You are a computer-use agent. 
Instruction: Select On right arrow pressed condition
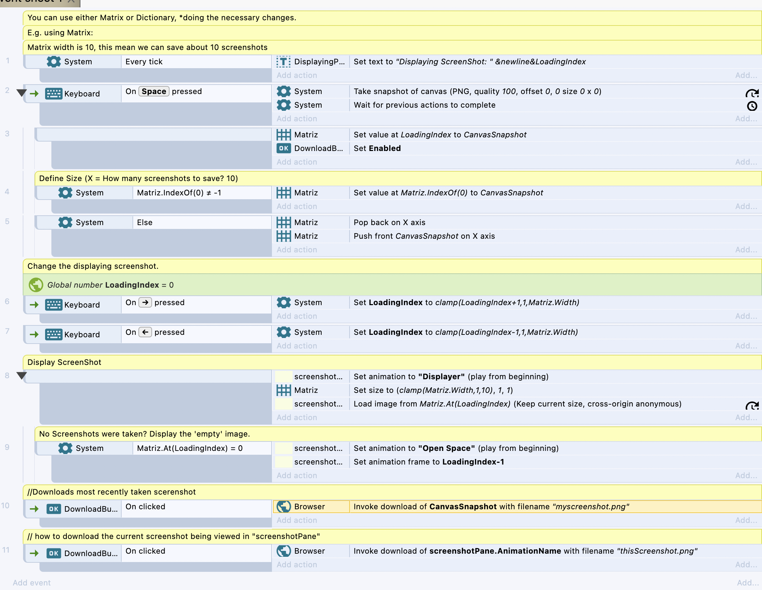coord(196,305)
